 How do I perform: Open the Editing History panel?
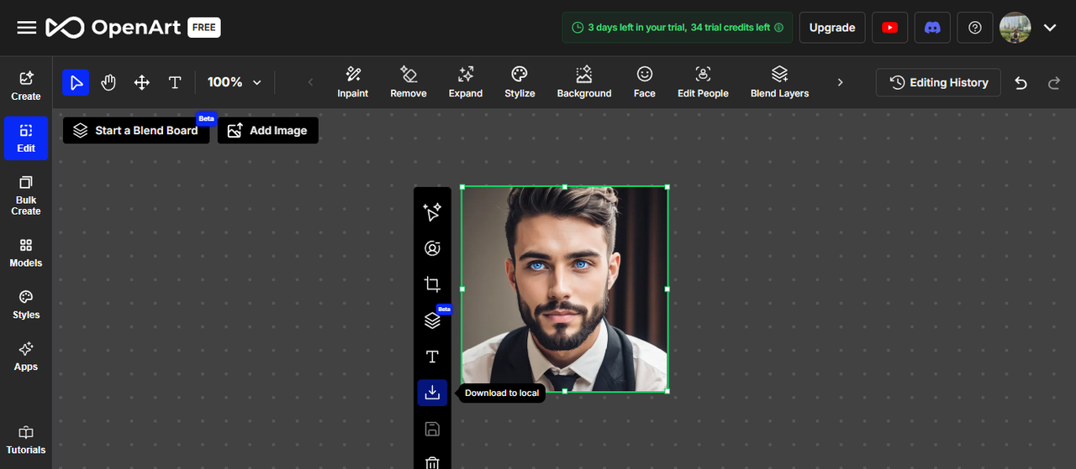tap(938, 82)
